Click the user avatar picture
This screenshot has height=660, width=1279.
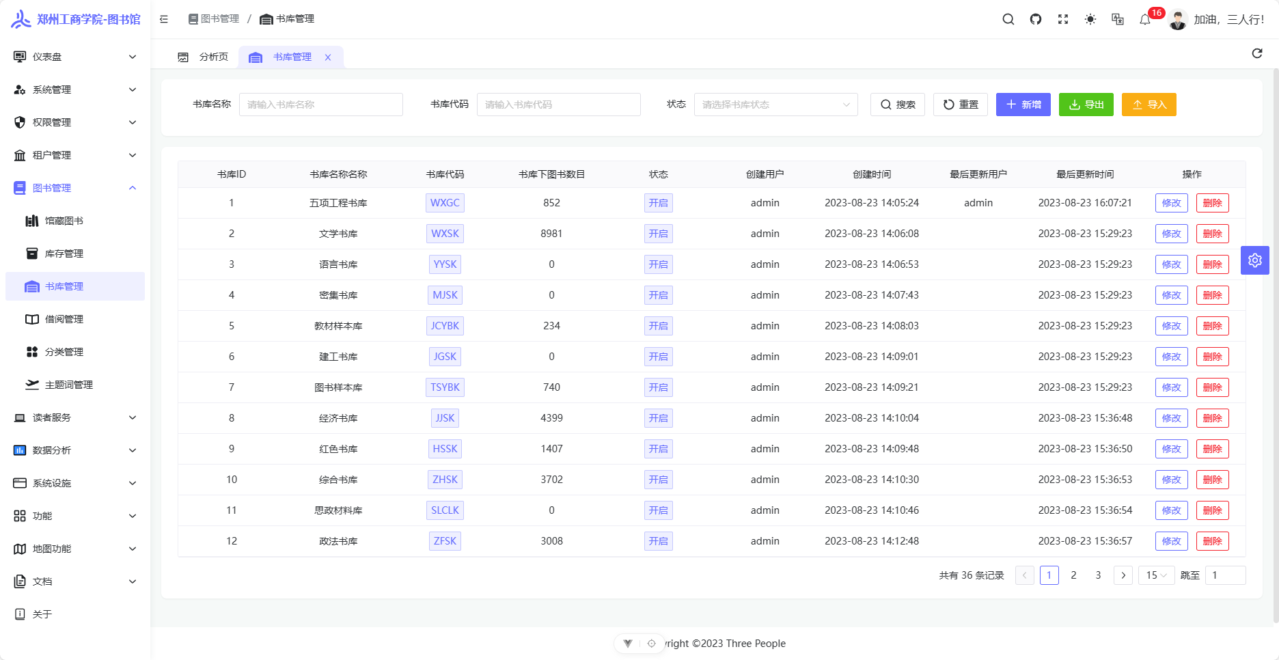click(1178, 19)
